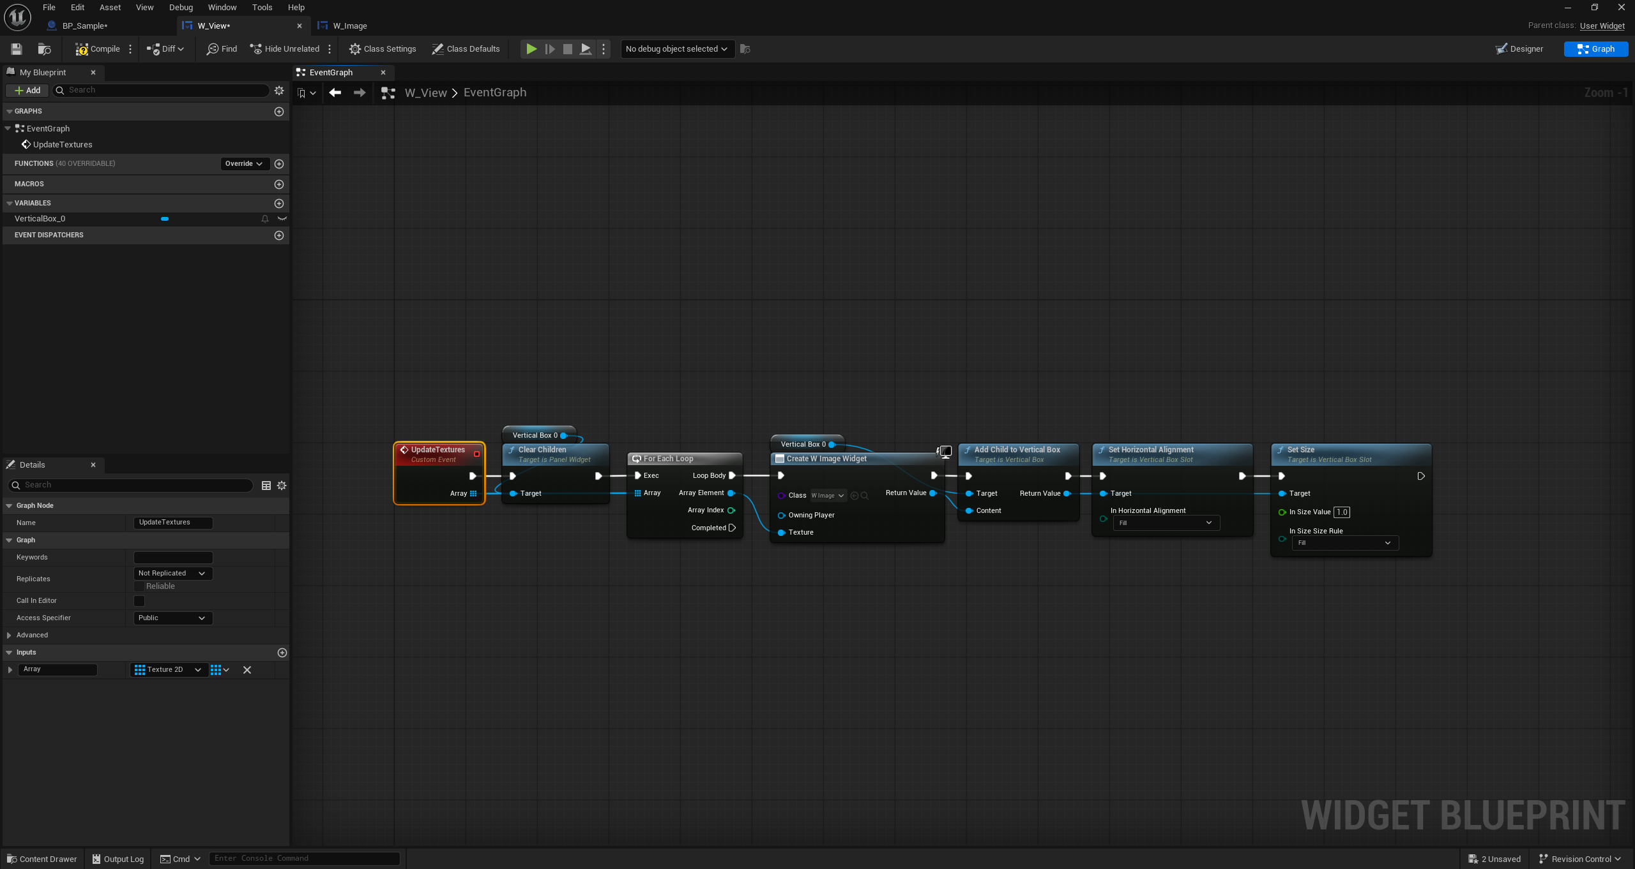1635x869 pixels.
Task: Toggle the Reliable checkbox
Action: coord(139,586)
